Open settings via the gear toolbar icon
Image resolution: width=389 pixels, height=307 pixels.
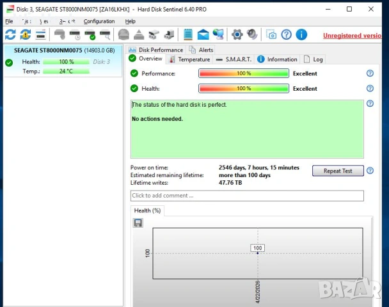pyautogui.click(x=237, y=35)
